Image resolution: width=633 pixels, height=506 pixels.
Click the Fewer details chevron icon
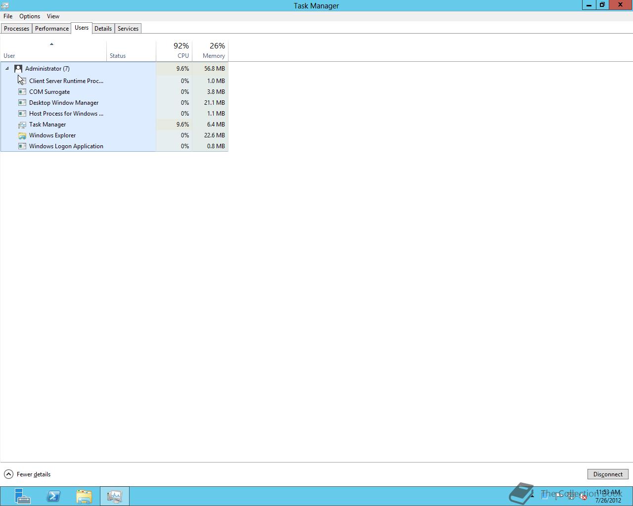pos(8,474)
